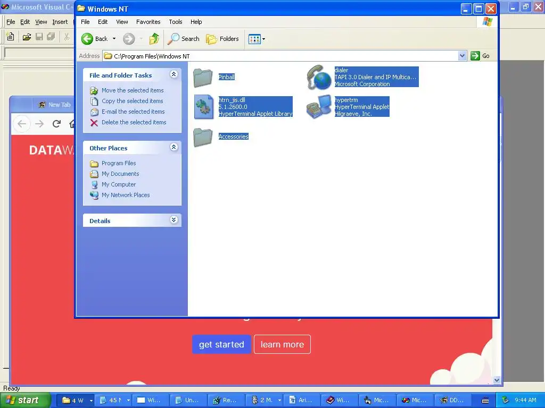This screenshot has width=545, height=408.
Task: Select the htrn_jis.dll file icon
Action: (x=204, y=107)
